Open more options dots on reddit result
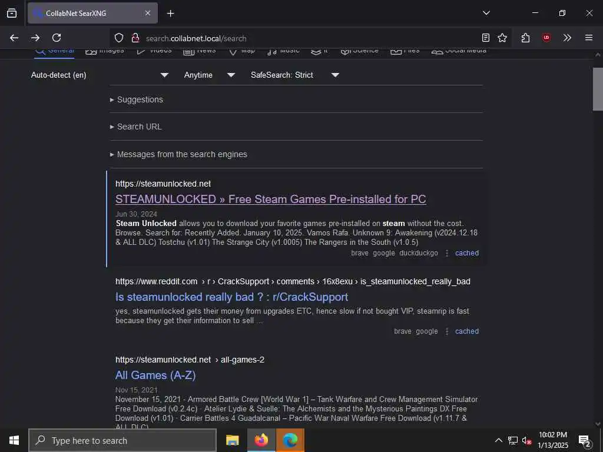 tap(447, 331)
